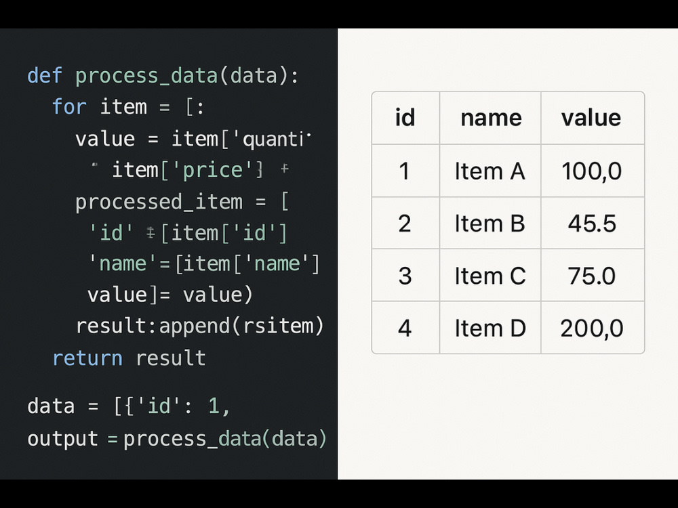Select the id cell containing 1
The image size is (678, 508).
click(405, 171)
